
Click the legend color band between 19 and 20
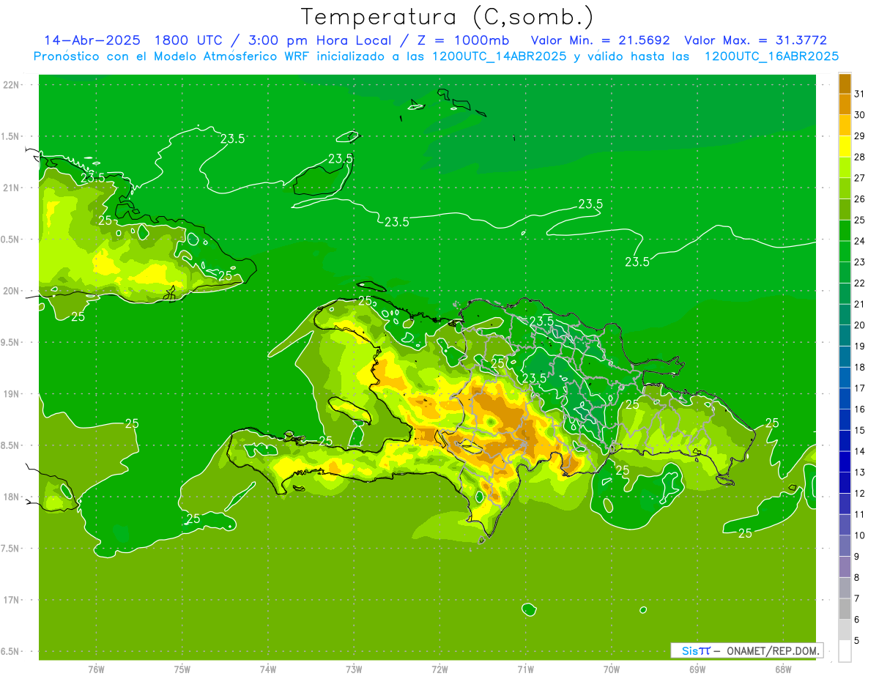click(845, 335)
